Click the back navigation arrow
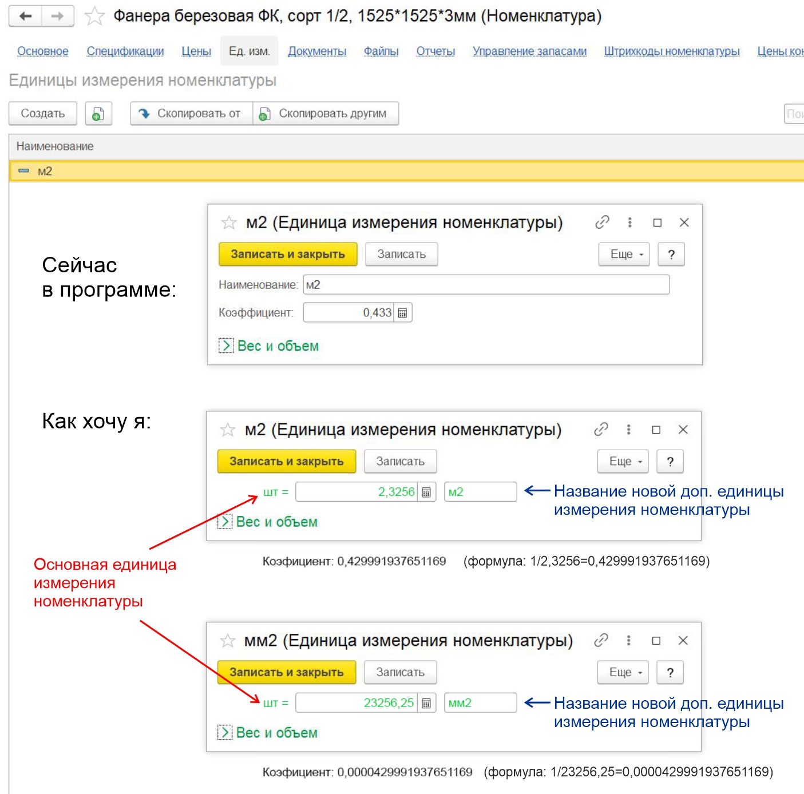This screenshot has width=804, height=794. tap(26, 16)
